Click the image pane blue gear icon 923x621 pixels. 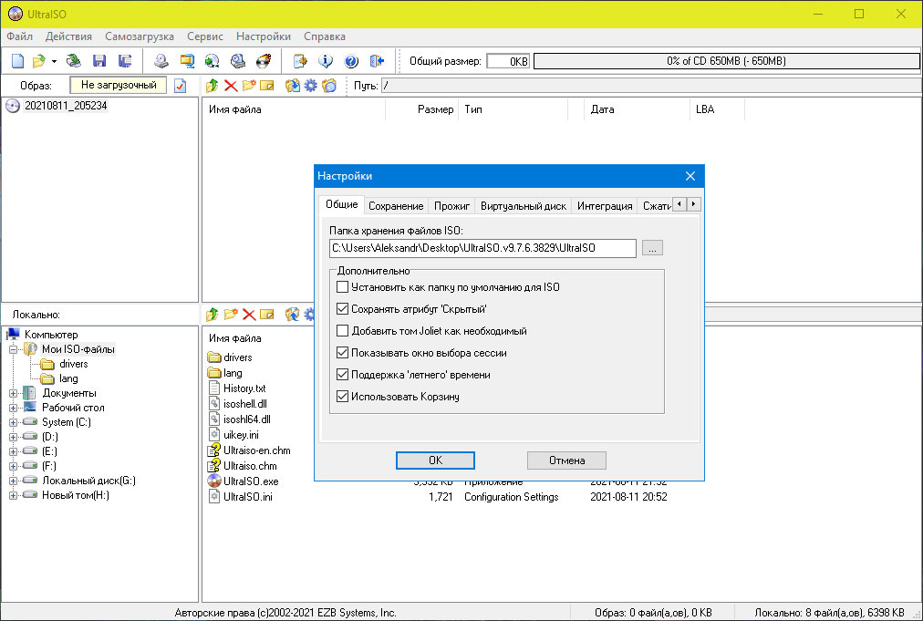click(x=310, y=86)
